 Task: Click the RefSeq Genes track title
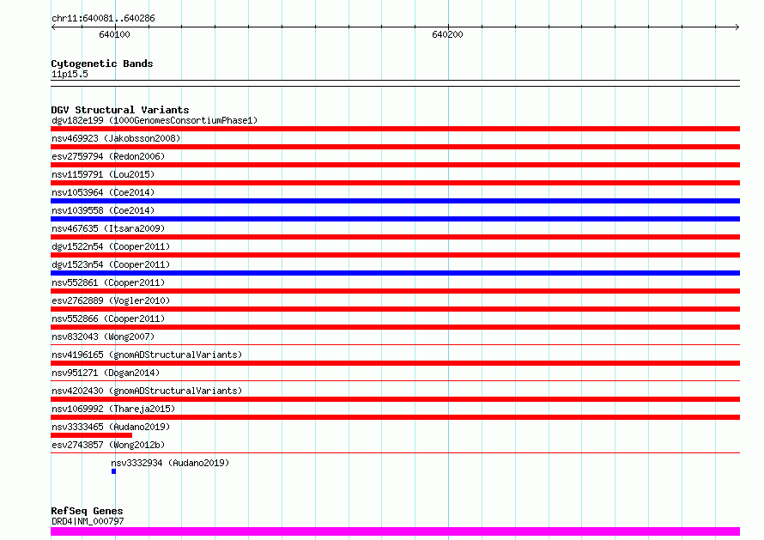(x=87, y=511)
